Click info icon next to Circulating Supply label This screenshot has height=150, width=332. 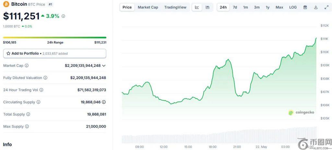38,102
